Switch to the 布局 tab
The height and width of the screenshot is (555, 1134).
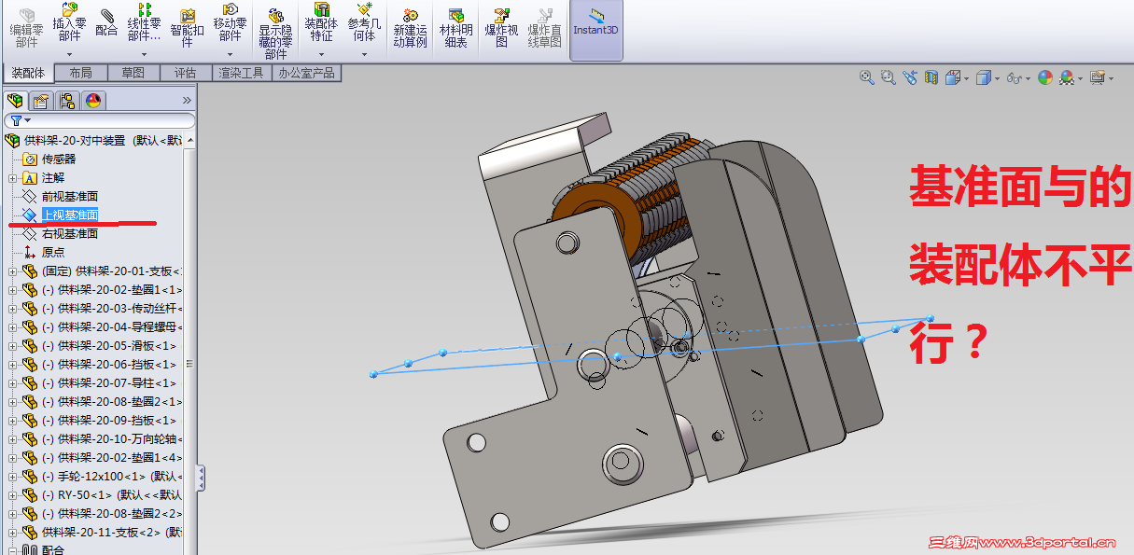[80, 73]
